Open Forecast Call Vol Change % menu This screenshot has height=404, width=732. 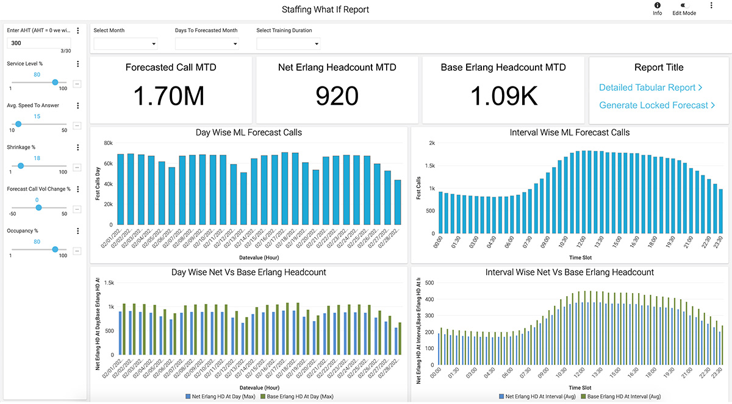pos(77,189)
